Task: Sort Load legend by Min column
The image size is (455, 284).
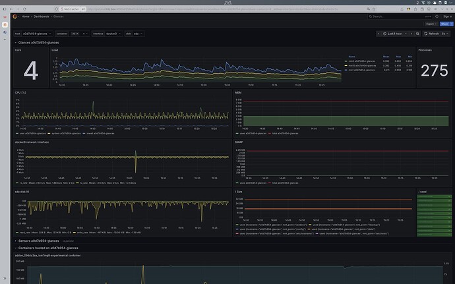Action: (410, 57)
